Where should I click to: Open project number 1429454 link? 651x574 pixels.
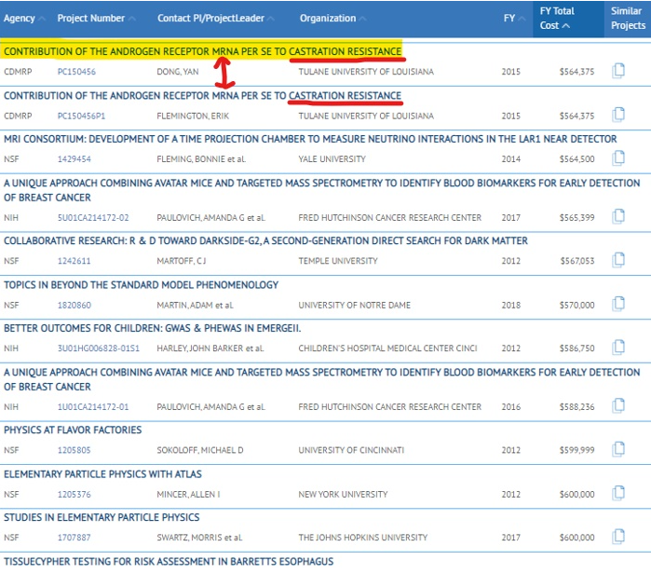click(74, 159)
